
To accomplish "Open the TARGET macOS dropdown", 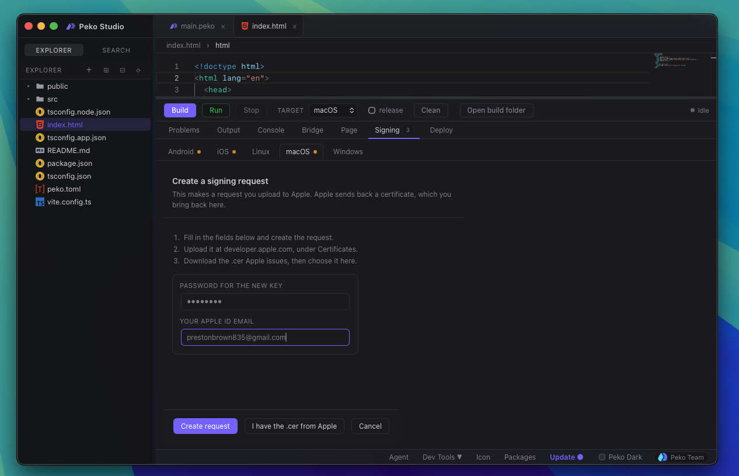I will coord(333,110).
